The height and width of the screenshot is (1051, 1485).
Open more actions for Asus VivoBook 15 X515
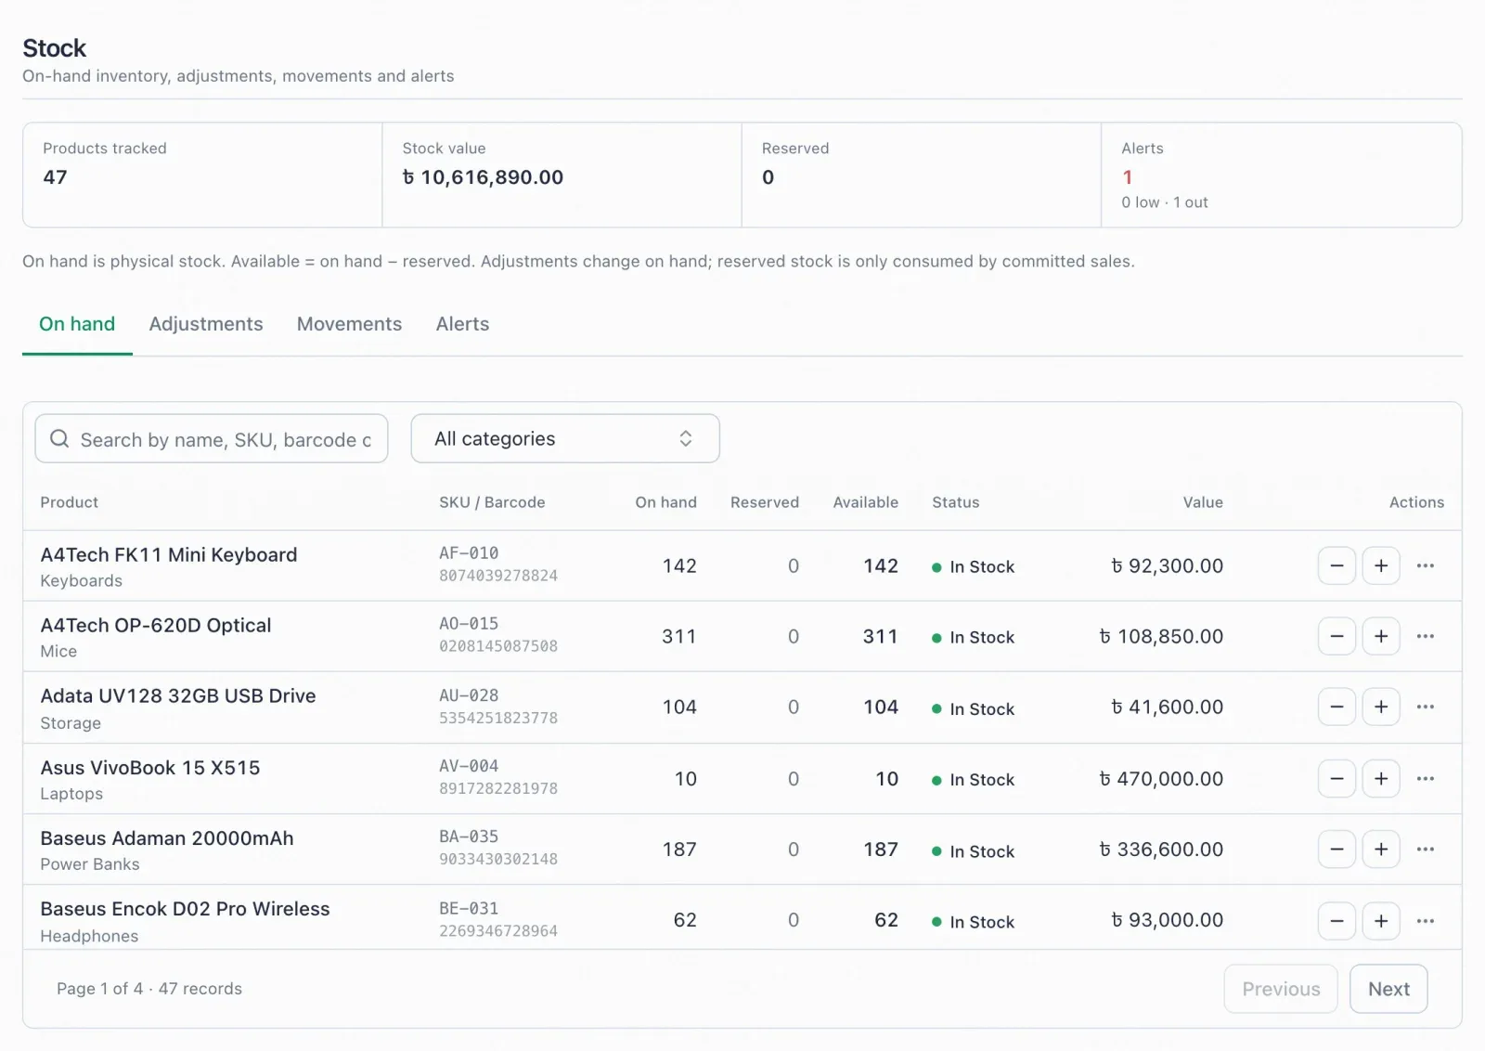pyautogui.click(x=1426, y=778)
